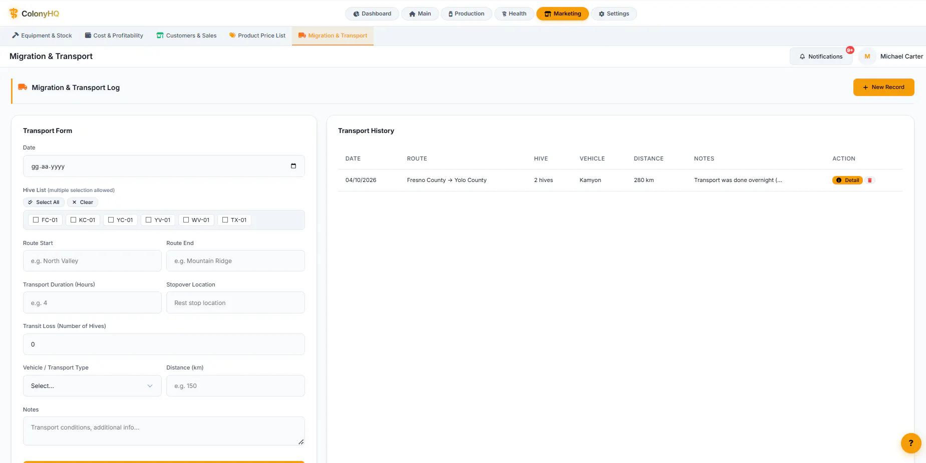The width and height of the screenshot is (926, 463).
Task: Switch to Equipment & Stock tab
Action: coord(42,35)
